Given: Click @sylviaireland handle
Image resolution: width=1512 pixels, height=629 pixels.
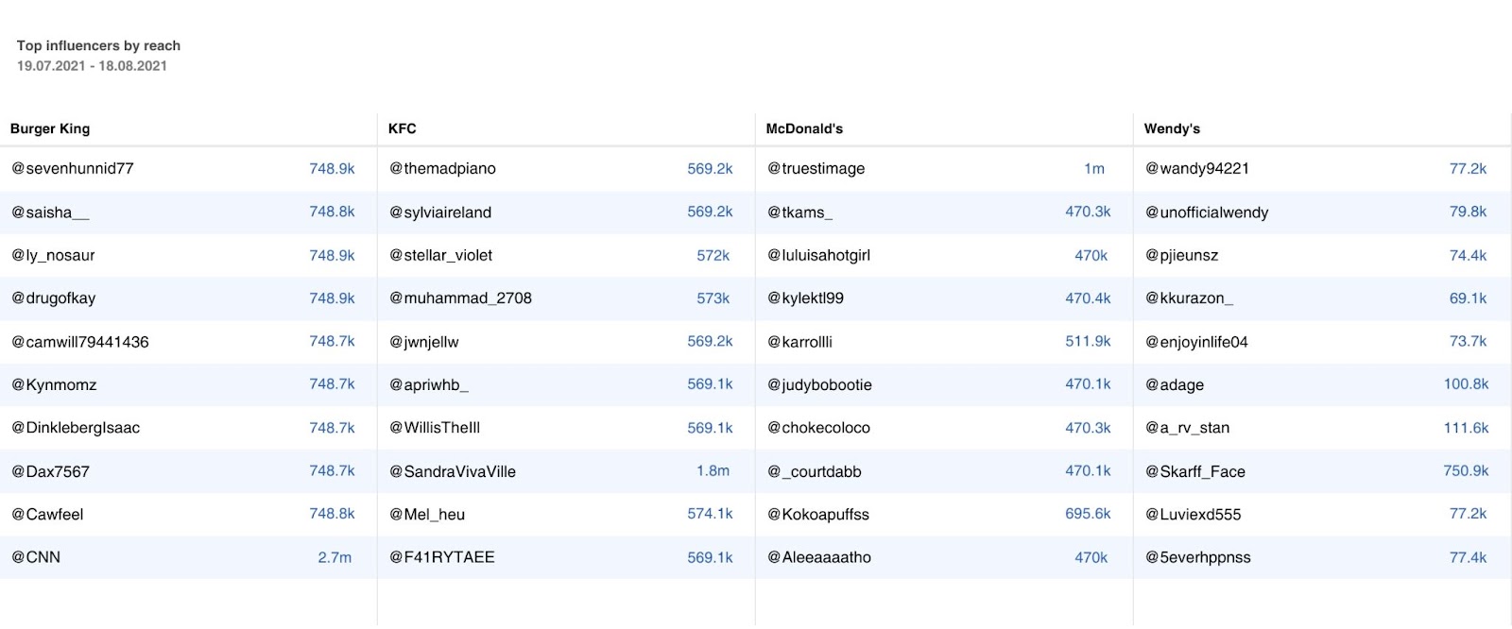Looking at the screenshot, I should [x=440, y=212].
